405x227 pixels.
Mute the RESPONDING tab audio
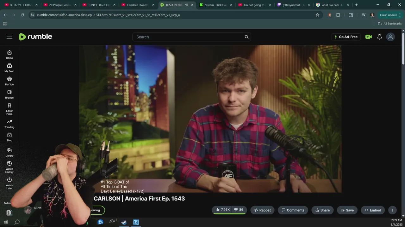point(186,5)
